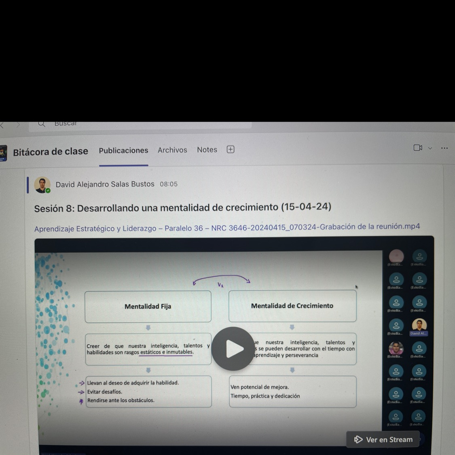The width and height of the screenshot is (455, 455).
Task: Open the Archivos tab
Action: [172, 150]
